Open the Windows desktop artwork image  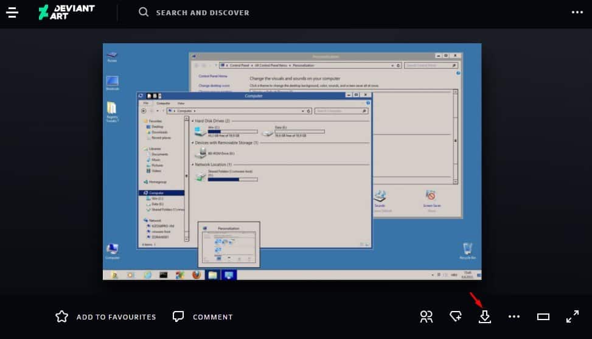(292, 161)
